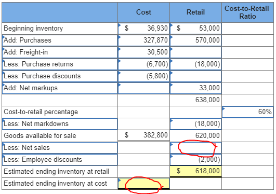Edit the net markups retail cell 33,000

click(195, 88)
